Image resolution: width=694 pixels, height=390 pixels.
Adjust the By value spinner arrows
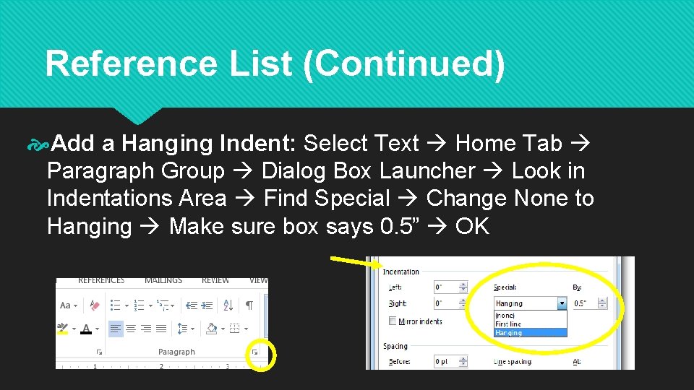(x=602, y=303)
